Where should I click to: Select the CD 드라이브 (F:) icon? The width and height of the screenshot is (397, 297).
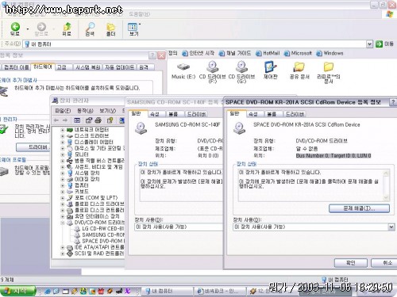212,67
